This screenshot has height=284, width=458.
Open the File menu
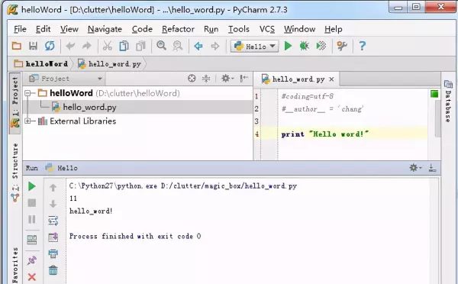(20, 29)
